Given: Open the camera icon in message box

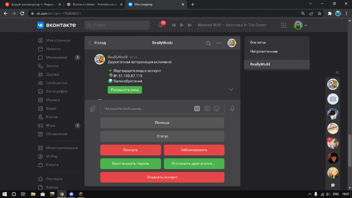Looking at the screenshot, I should tap(207, 109).
